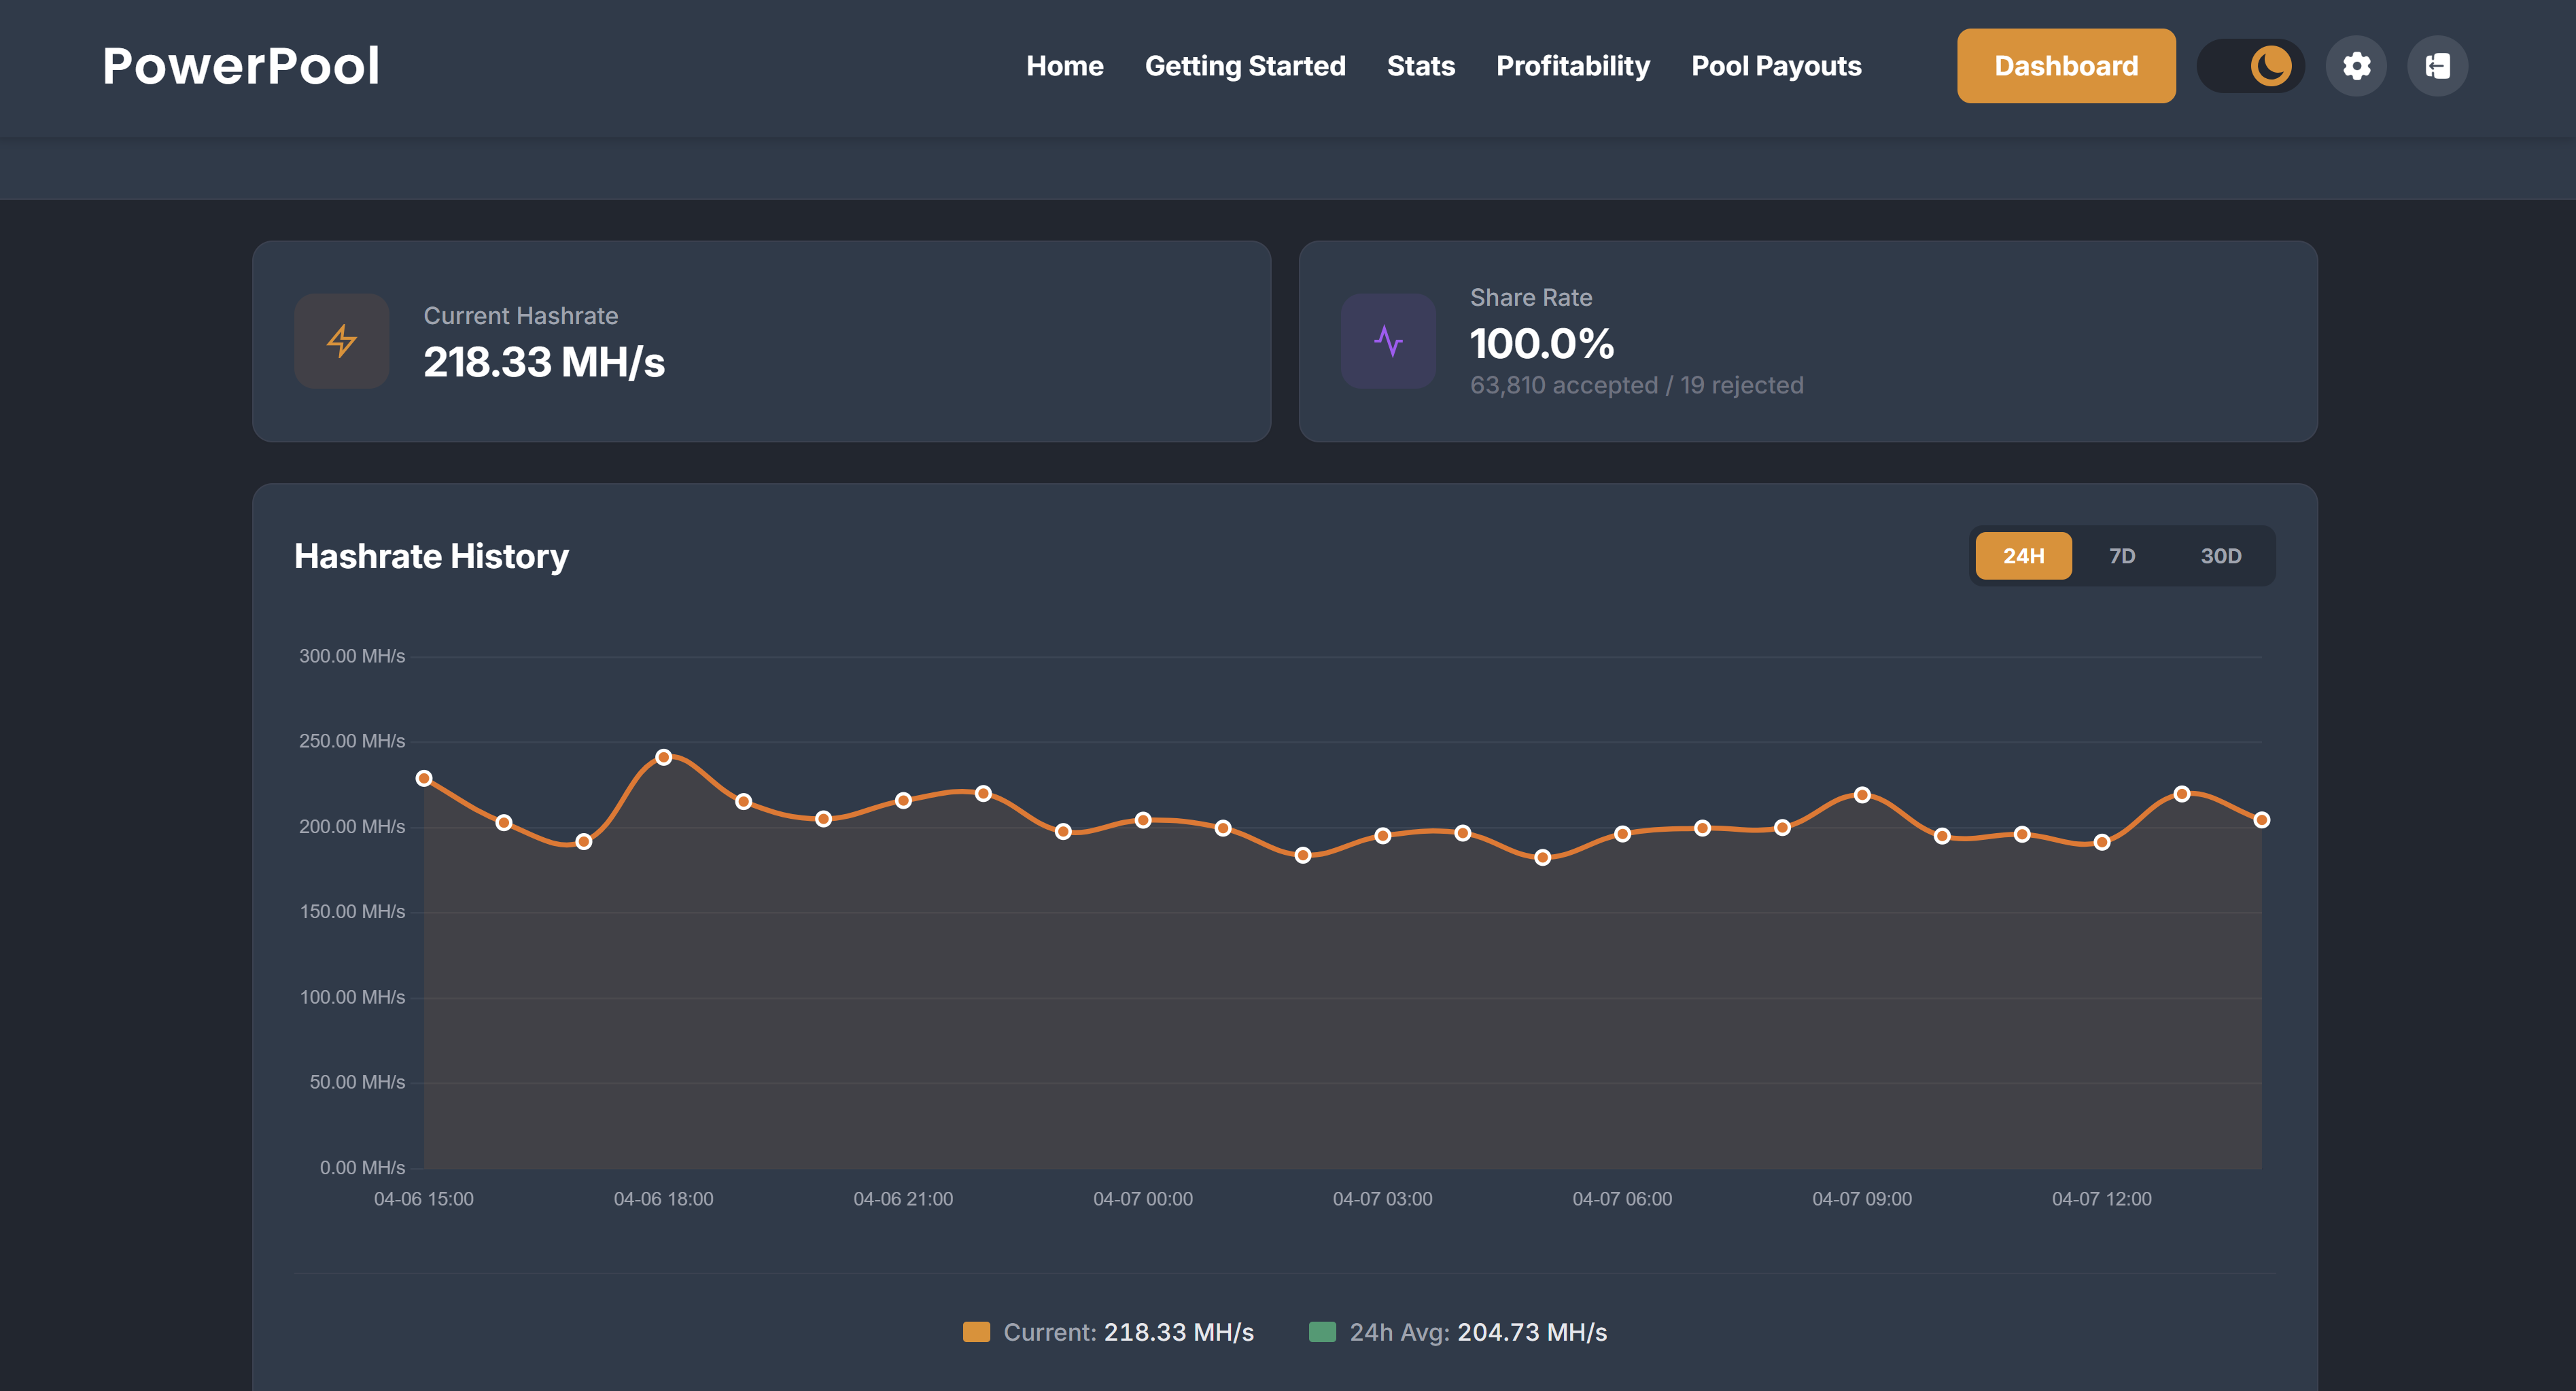Switch chart to 30D range

2220,556
